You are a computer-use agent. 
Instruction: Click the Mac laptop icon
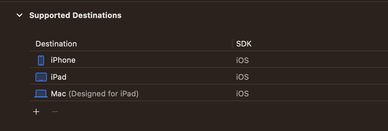[x=41, y=94]
